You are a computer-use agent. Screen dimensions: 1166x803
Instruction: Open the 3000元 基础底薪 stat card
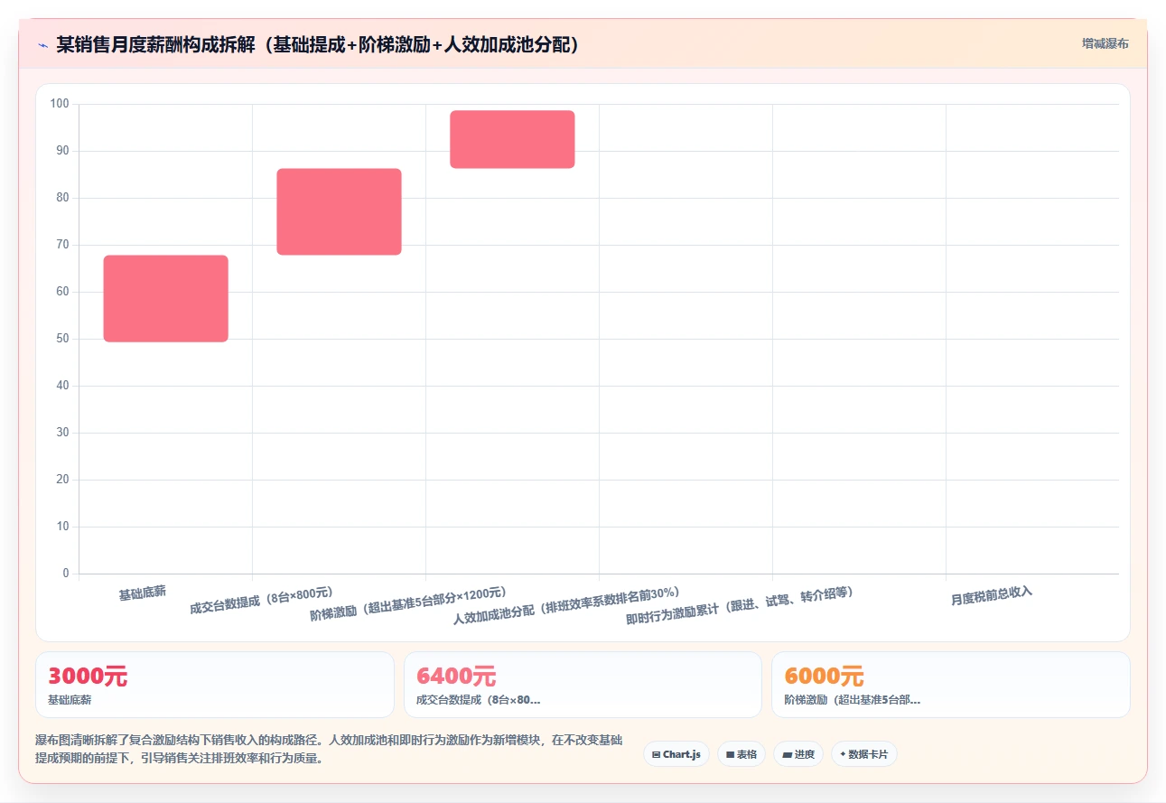215,685
